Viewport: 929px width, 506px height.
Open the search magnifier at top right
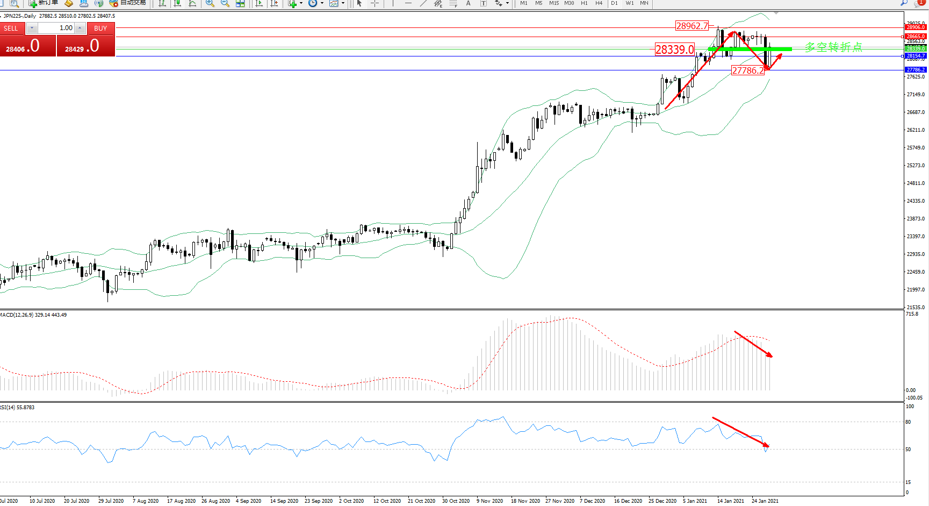pyautogui.click(x=904, y=3)
